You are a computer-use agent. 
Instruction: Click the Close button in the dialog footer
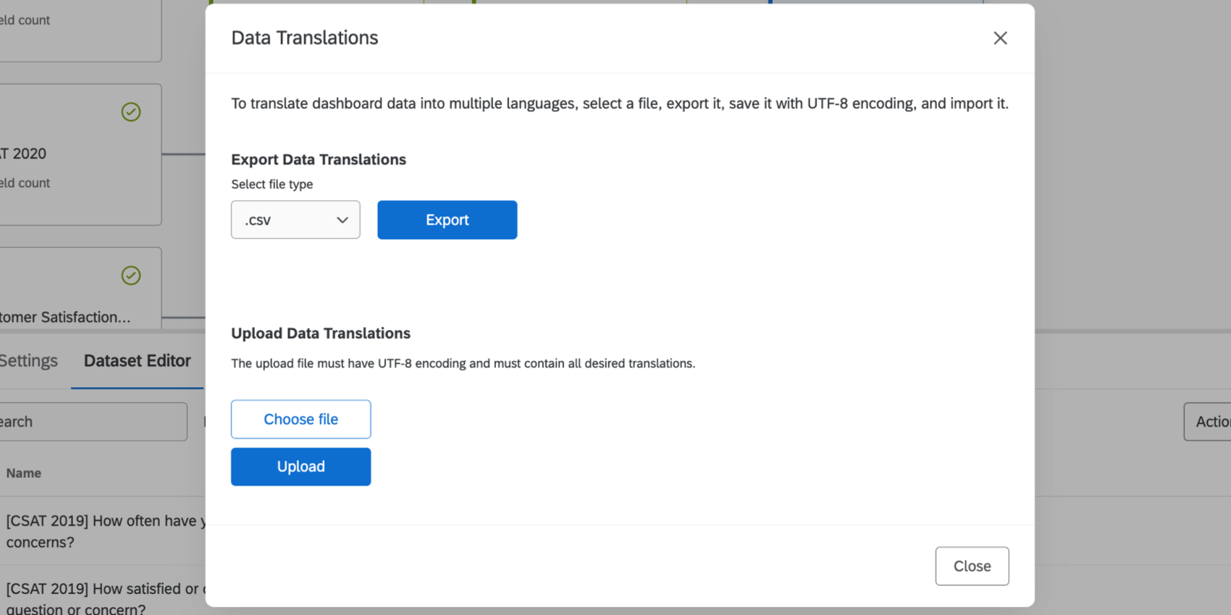972,566
